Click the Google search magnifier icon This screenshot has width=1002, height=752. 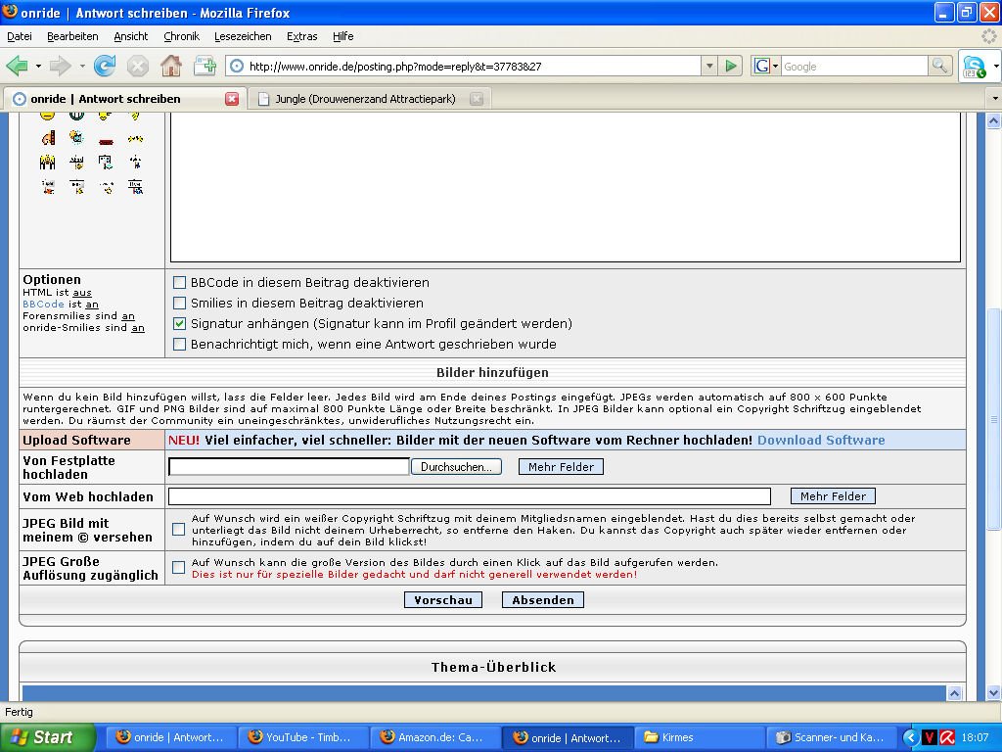pos(940,67)
